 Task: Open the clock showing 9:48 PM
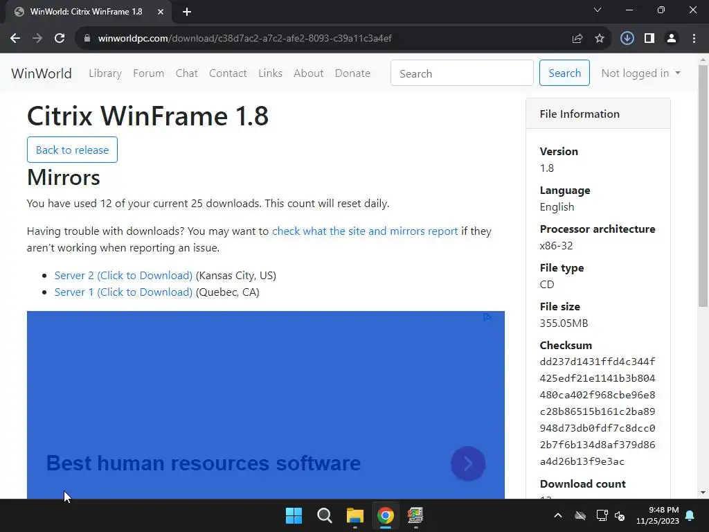click(x=658, y=515)
